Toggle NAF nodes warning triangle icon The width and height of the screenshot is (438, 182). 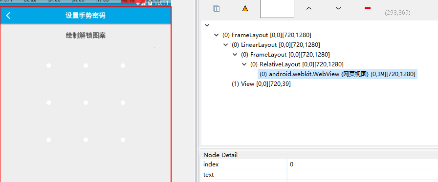245,8
